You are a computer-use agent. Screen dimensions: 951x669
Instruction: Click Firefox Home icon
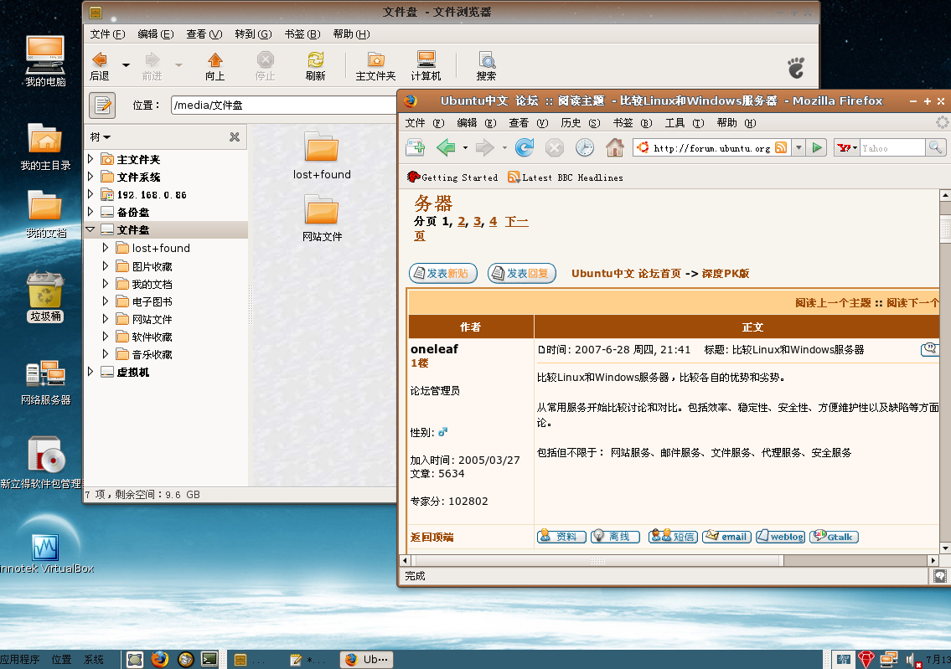614,147
